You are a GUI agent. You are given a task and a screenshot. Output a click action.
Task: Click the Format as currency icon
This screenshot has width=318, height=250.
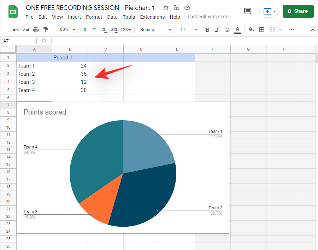coord(85,30)
